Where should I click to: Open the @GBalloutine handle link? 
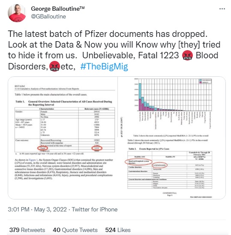(48, 16)
